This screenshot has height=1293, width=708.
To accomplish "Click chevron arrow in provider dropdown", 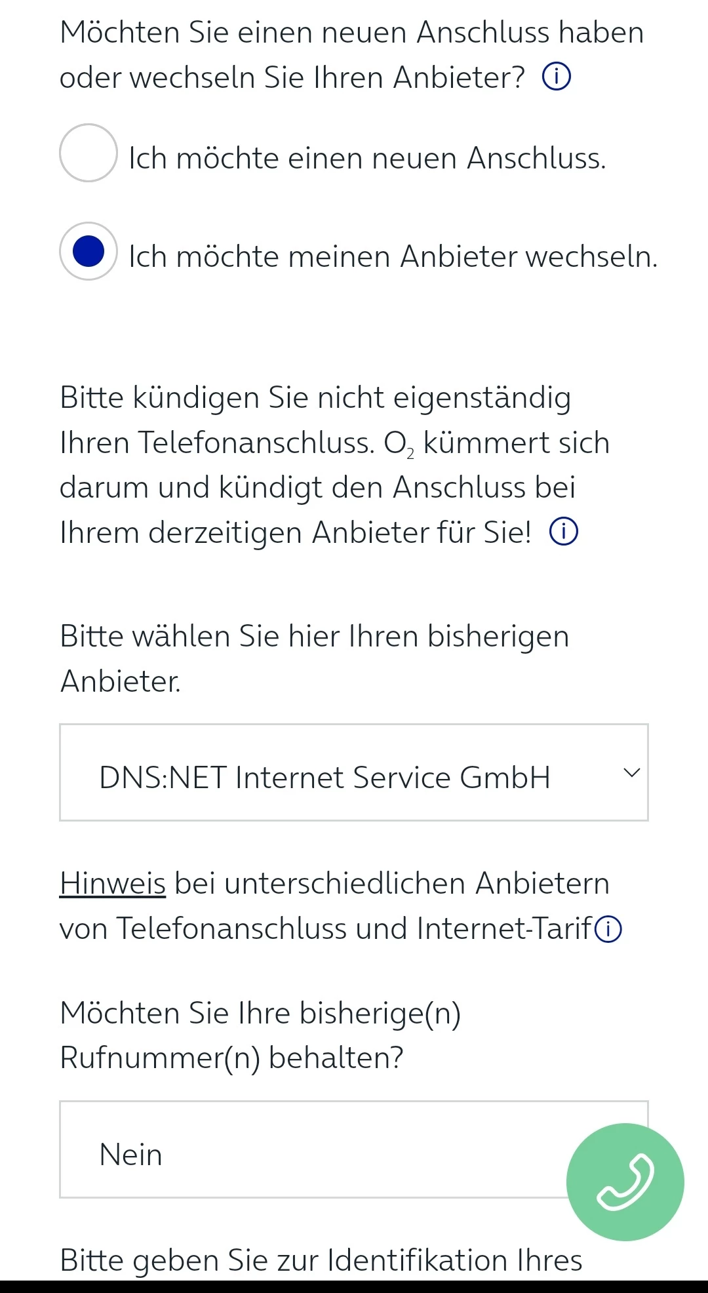I will 631,773.
